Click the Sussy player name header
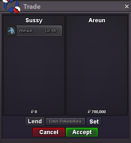 [x=34, y=20]
